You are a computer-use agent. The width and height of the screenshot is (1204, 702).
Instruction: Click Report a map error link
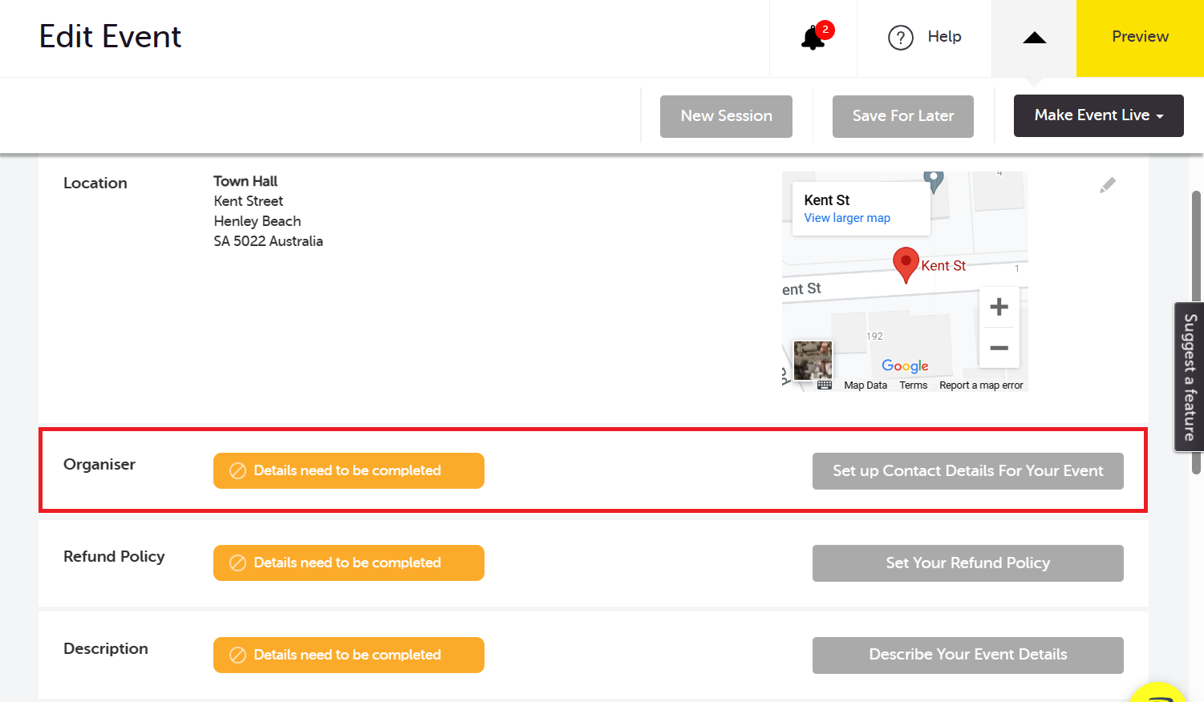coord(981,385)
